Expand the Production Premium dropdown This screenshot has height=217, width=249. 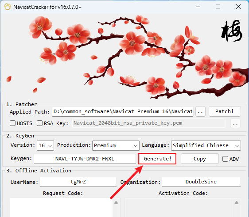[x=116, y=145]
